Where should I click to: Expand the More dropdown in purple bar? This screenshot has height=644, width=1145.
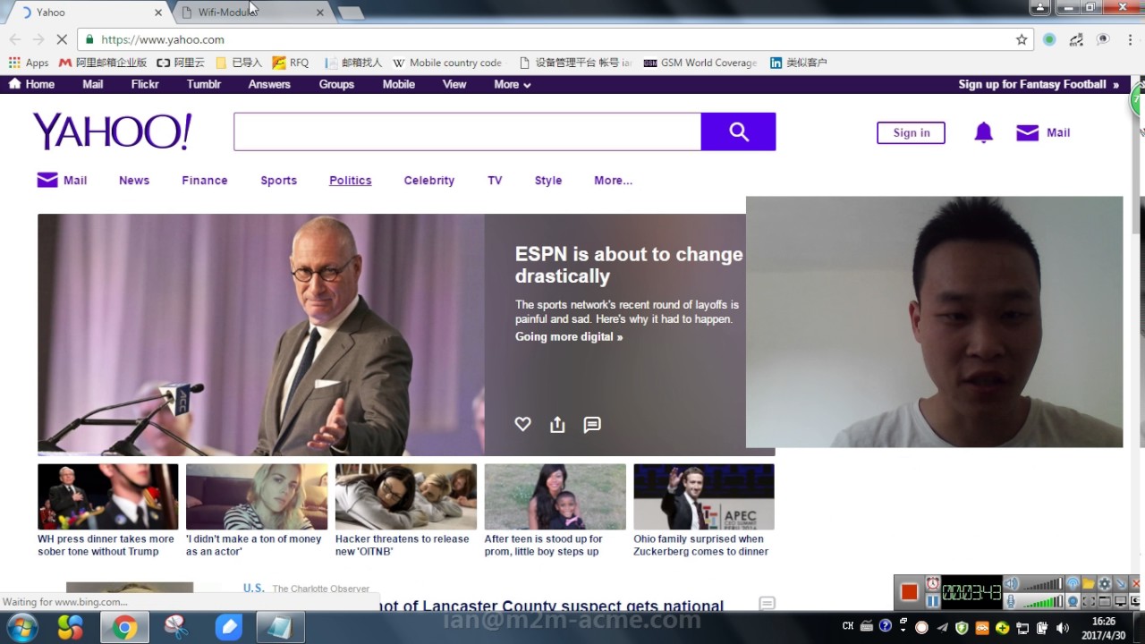pos(513,84)
